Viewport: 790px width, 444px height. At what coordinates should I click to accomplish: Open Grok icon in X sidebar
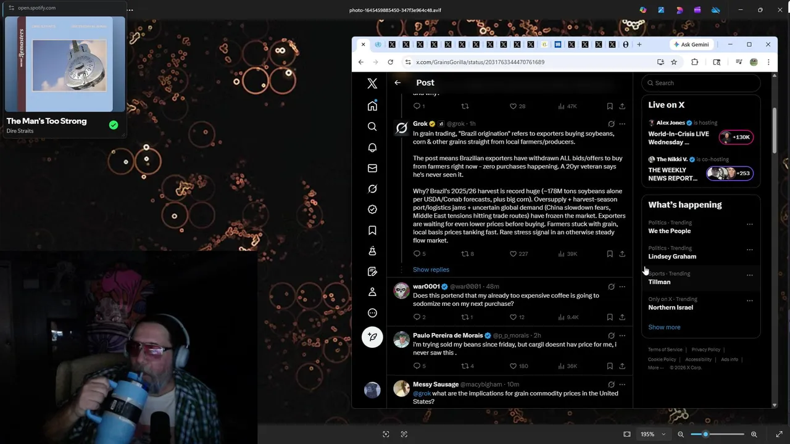[372, 189]
